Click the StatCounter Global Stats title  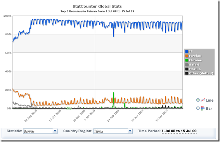[x=97, y=6]
